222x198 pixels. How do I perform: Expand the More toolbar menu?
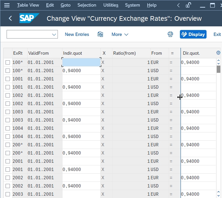[x=120, y=34]
